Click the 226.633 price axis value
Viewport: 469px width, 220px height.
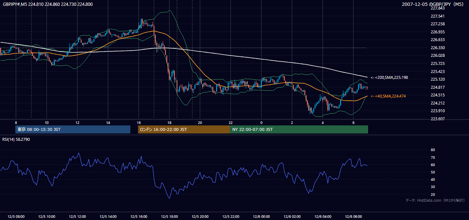click(x=438, y=40)
